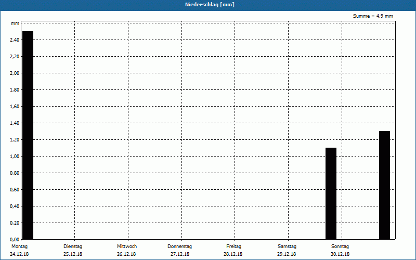Viewport: 416px width, 260px height.
Task: Click the 0,80 y-axis value
Action: (15, 173)
